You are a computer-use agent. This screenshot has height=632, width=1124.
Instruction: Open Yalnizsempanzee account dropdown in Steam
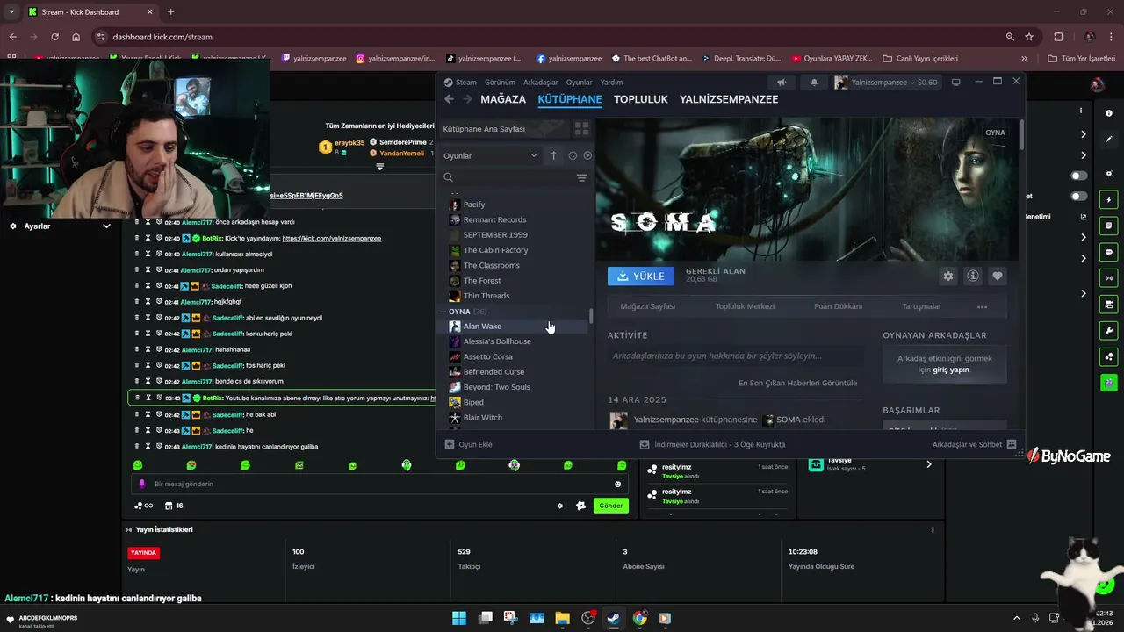pos(886,82)
